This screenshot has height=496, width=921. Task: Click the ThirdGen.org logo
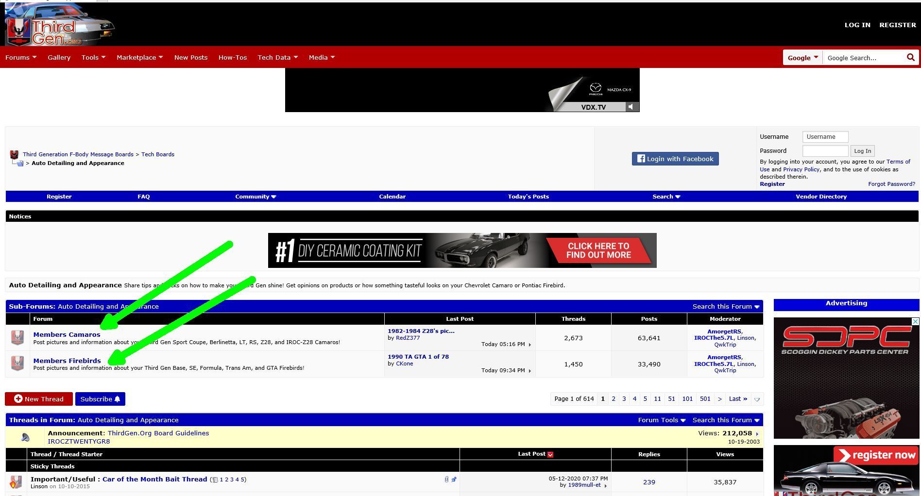[x=59, y=25]
